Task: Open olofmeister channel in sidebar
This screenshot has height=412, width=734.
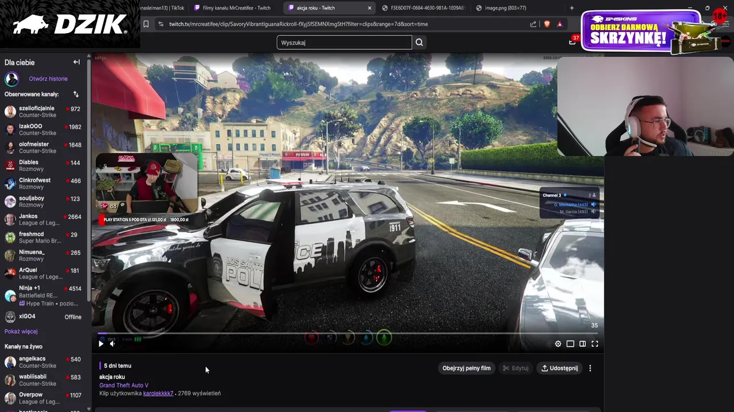Action: [x=44, y=148]
